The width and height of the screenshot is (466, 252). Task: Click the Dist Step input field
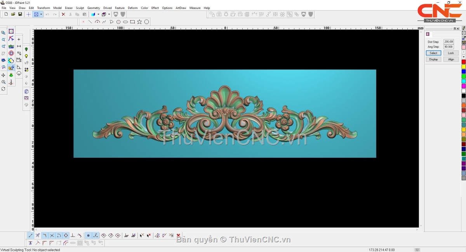point(449,42)
